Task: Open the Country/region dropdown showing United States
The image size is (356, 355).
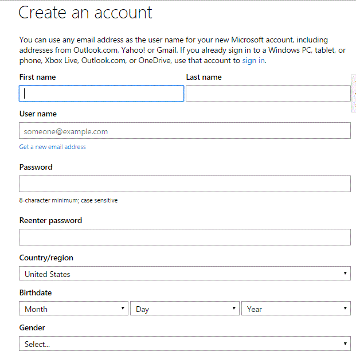Action: [185, 274]
